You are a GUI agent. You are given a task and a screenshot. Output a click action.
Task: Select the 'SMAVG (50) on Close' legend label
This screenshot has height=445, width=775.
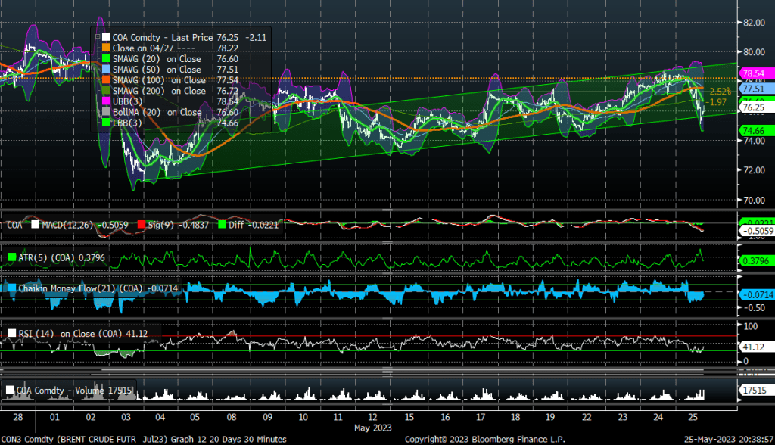157,70
